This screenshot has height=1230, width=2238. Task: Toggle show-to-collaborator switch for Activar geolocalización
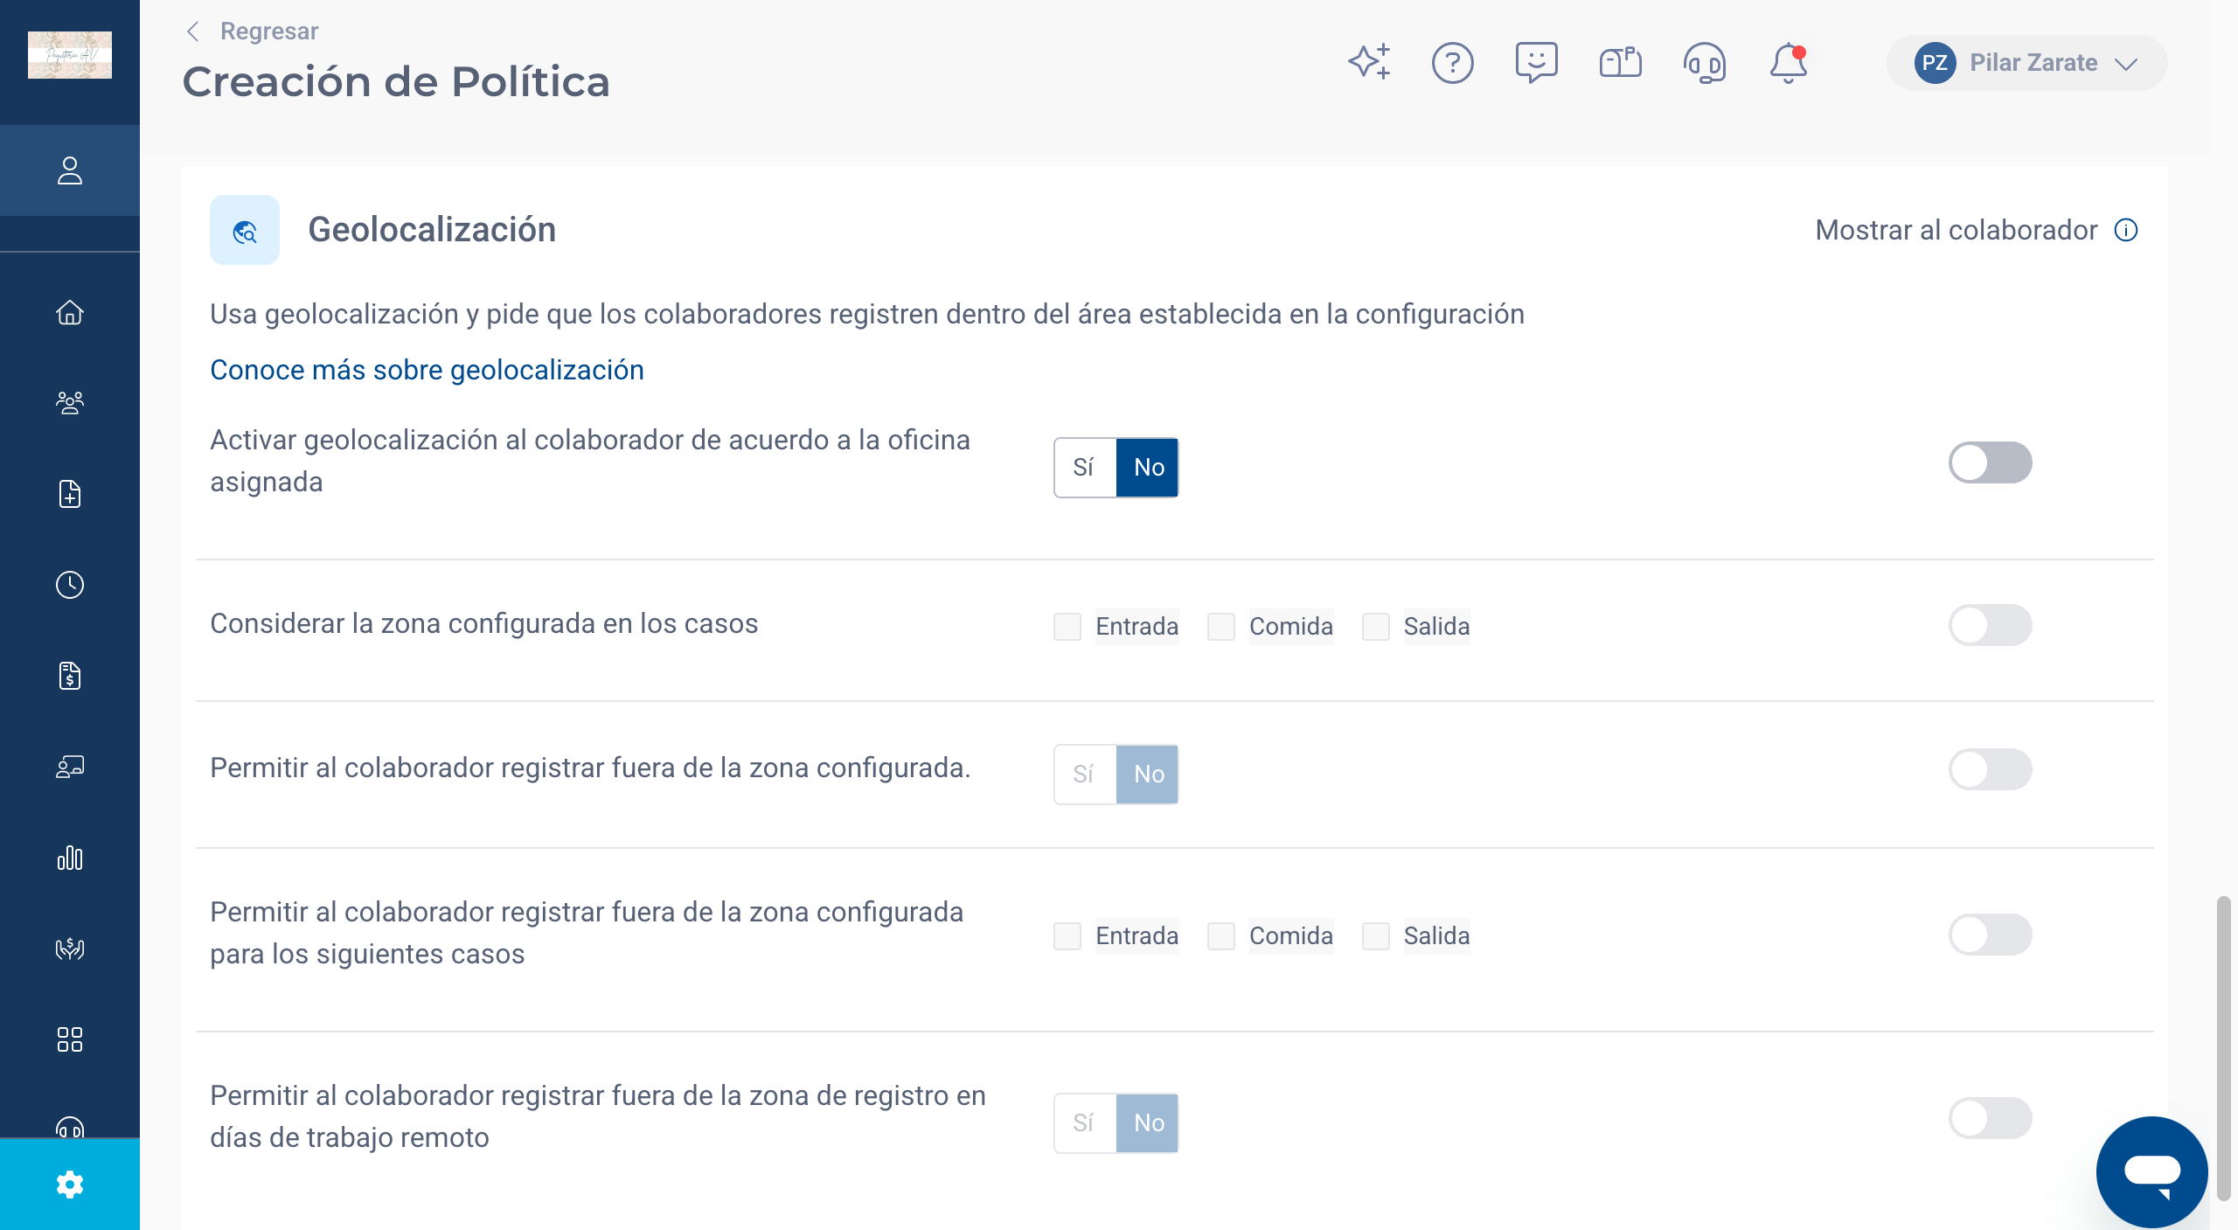(1991, 462)
